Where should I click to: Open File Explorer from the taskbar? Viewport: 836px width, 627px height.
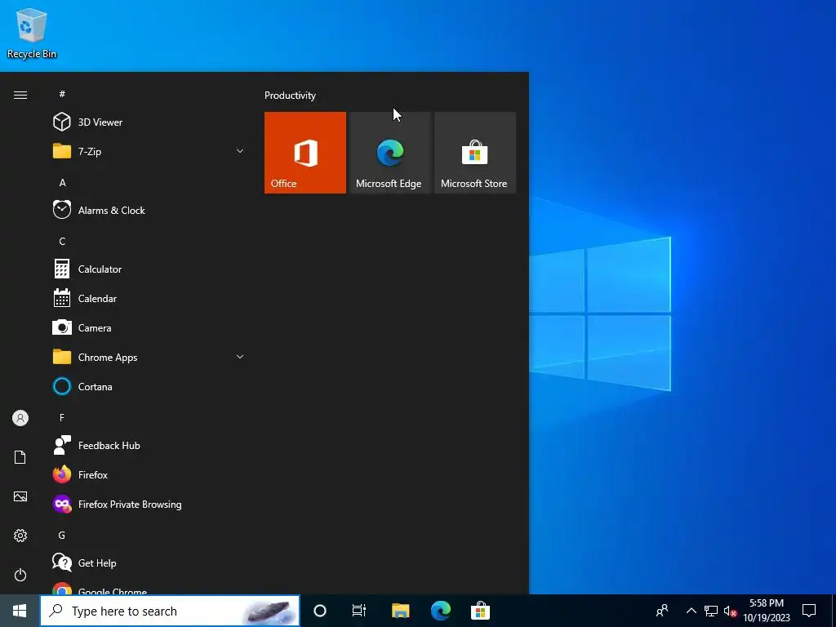(x=400, y=611)
